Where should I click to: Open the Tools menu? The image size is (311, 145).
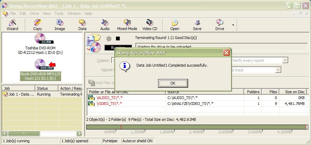coord(59,13)
